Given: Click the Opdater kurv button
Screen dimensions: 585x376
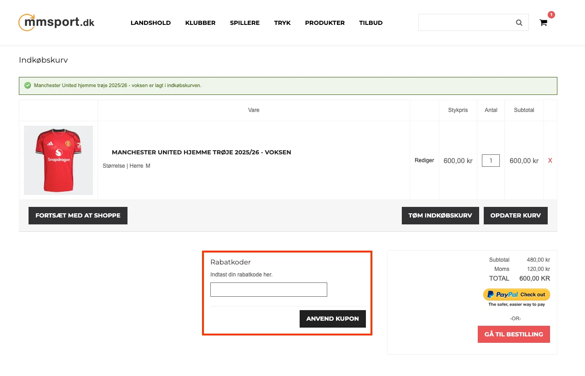Looking at the screenshot, I should point(515,216).
